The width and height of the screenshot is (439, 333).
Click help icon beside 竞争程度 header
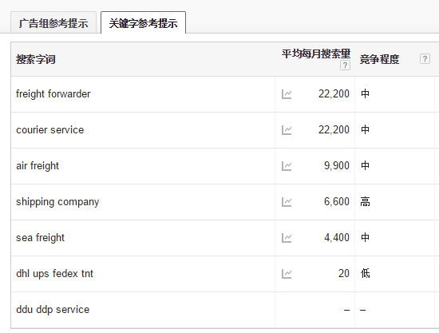425,59
